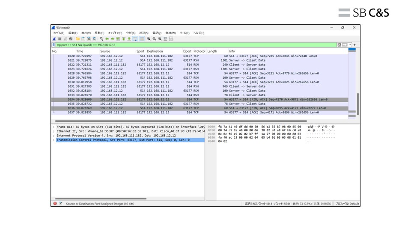Select packet 1031 with length 969
Viewport: 411px width, 231px height.
(200, 86)
